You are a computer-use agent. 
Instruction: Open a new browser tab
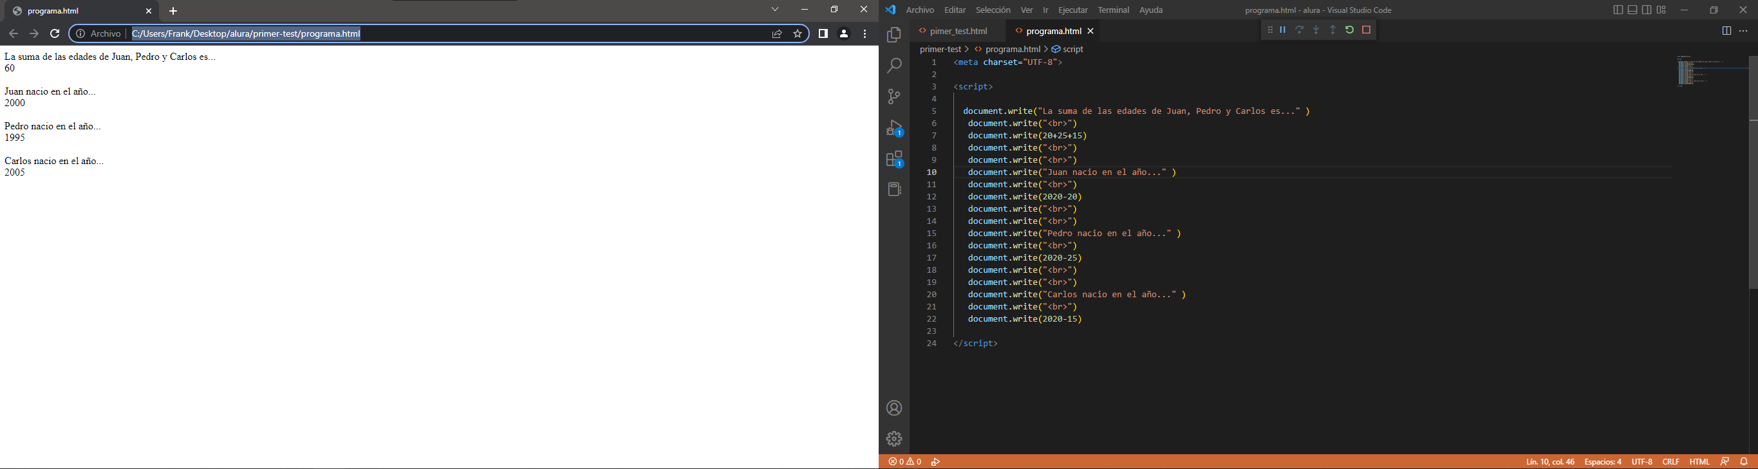[x=173, y=11]
